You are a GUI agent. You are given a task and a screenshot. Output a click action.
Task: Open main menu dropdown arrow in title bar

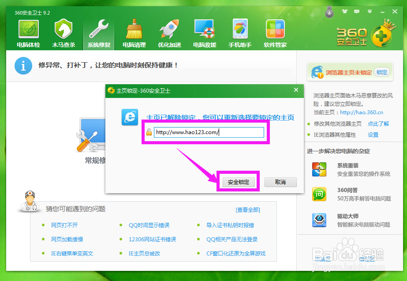pyautogui.click(x=370, y=11)
